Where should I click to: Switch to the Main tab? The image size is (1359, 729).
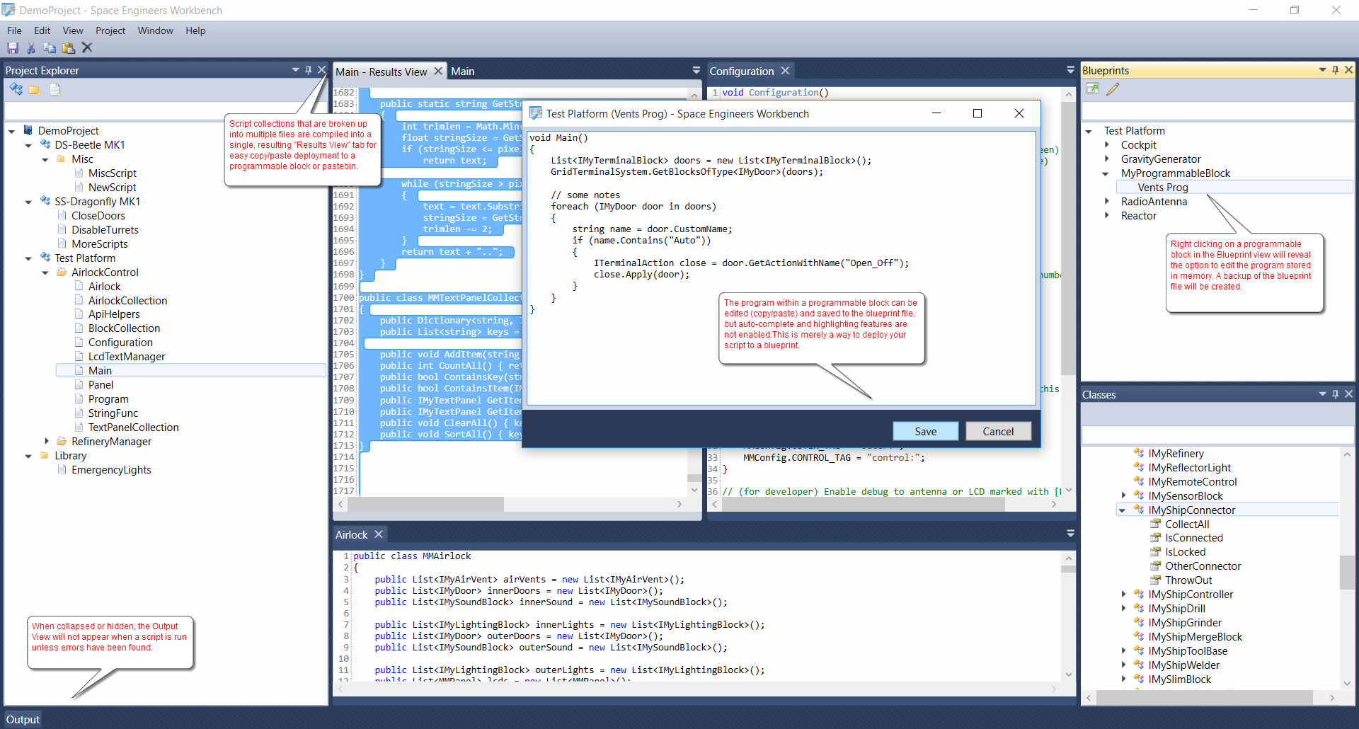pyautogui.click(x=463, y=71)
